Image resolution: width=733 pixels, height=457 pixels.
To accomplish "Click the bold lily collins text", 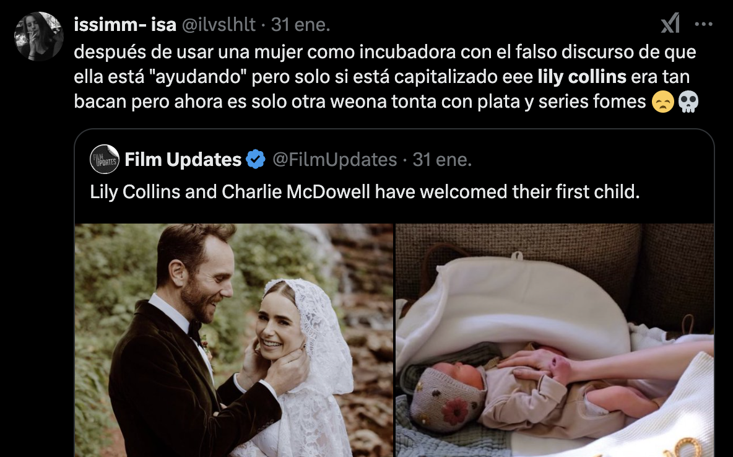I will click(581, 77).
